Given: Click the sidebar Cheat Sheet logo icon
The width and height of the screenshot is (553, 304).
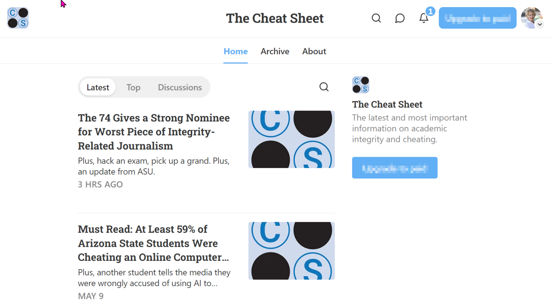Looking at the screenshot, I should tap(360, 85).
